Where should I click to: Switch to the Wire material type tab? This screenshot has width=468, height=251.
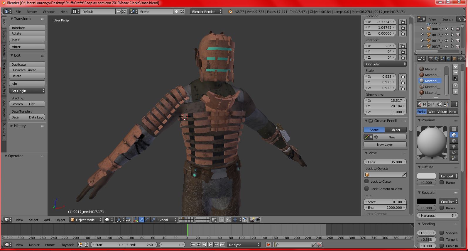point(432,111)
